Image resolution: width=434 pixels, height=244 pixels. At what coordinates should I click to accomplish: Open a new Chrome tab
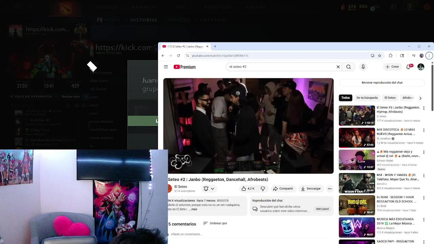pos(215,46)
